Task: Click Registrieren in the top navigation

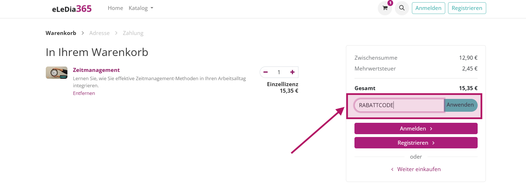Action: (467, 8)
